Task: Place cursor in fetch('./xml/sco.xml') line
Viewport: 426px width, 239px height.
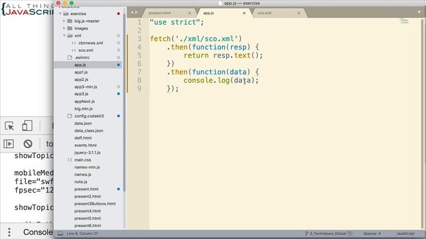Action: 196,39
